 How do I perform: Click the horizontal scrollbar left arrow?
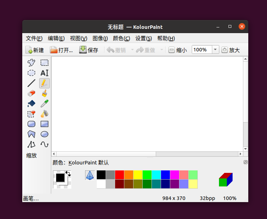54,154
